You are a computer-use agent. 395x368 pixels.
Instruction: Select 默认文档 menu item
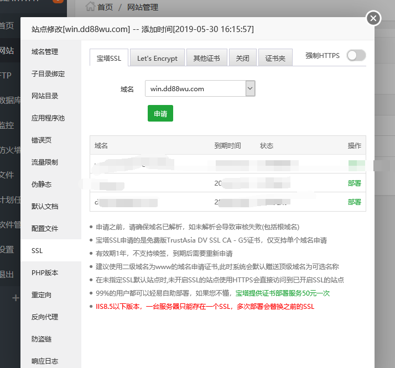[x=51, y=207]
